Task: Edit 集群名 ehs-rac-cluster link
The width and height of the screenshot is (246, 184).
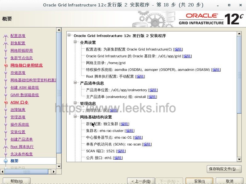Action: click(x=130, y=131)
